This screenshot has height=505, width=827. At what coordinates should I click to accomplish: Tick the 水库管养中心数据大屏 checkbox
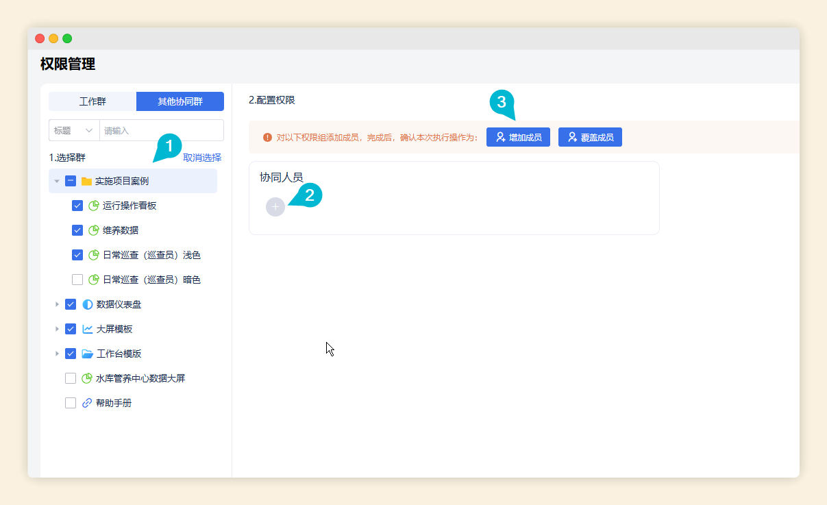(71, 378)
